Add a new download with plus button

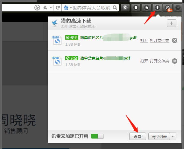tap(172, 23)
